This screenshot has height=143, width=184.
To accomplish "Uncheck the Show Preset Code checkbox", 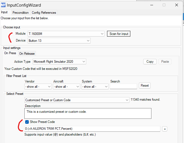I will pos(27,122).
